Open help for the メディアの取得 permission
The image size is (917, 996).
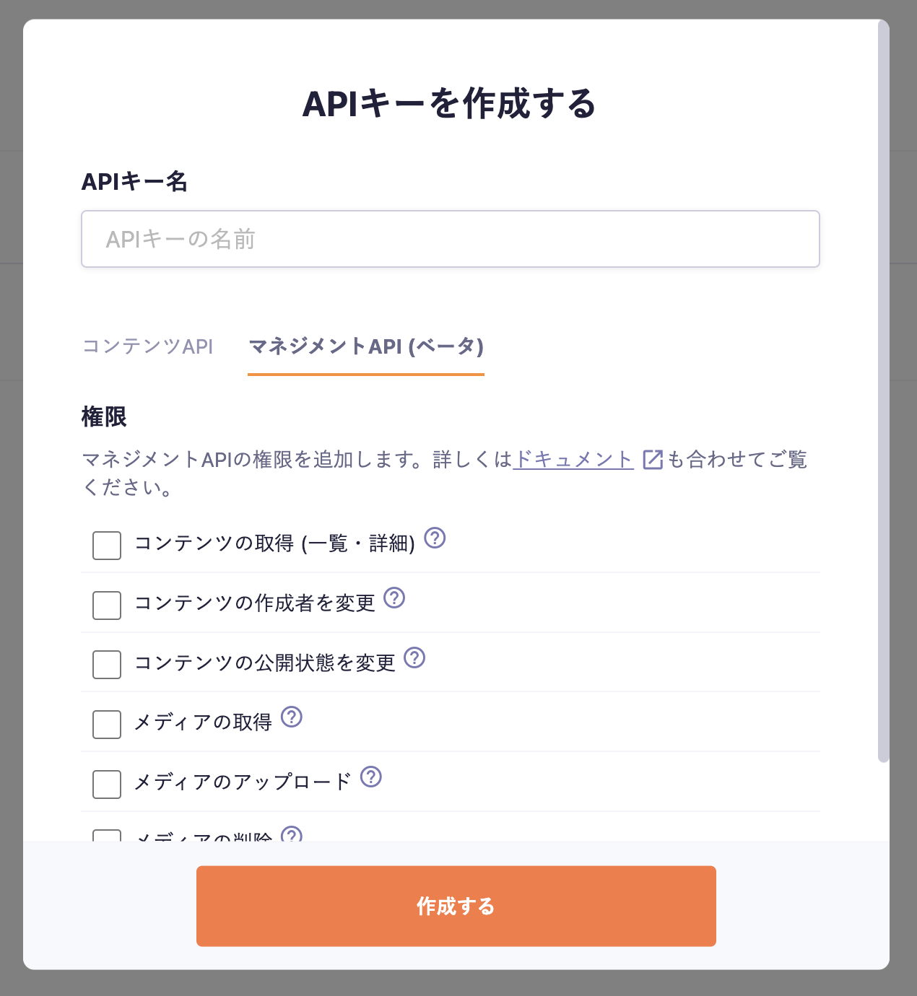click(x=292, y=717)
